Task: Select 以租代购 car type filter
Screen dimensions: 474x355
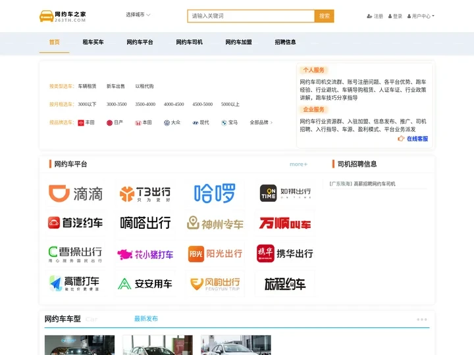Action: tap(144, 86)
